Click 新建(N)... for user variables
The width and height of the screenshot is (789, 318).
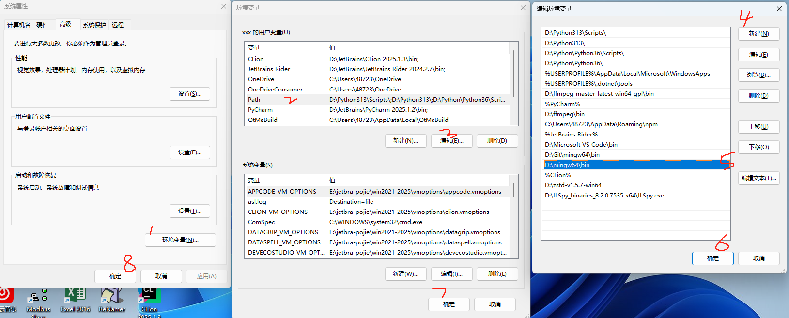pos(406,141)
